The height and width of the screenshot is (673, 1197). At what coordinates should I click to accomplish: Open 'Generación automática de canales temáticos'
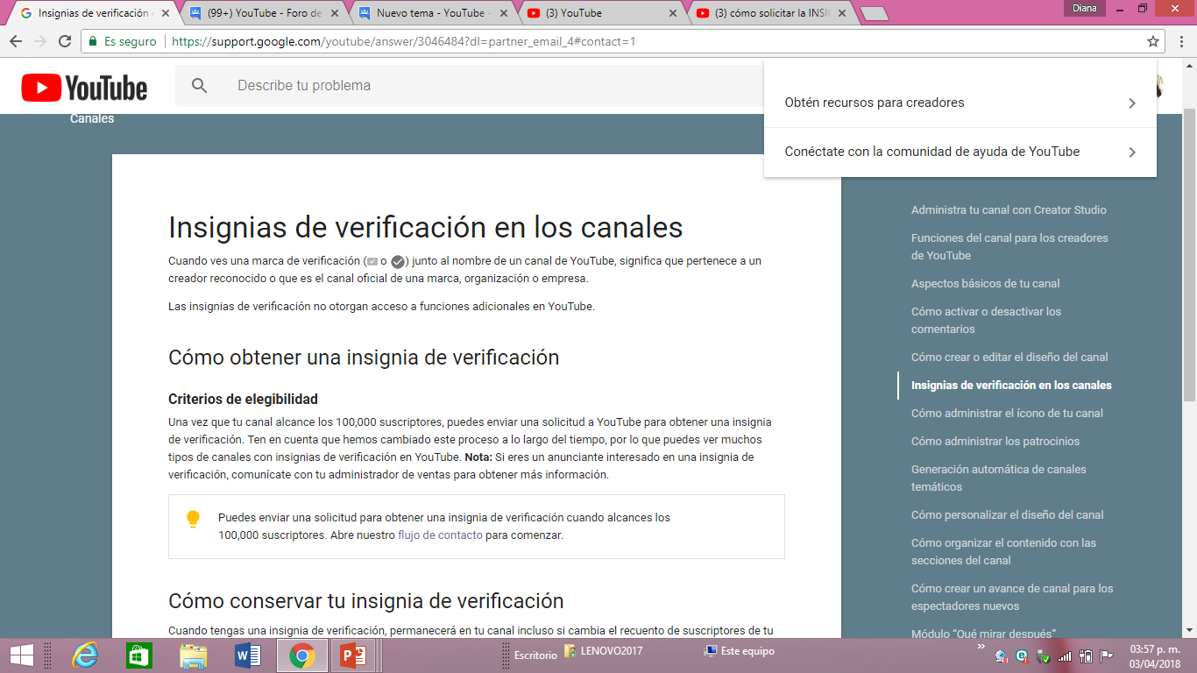click(x=999, y=478)
